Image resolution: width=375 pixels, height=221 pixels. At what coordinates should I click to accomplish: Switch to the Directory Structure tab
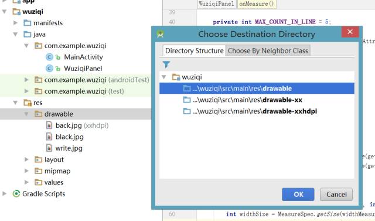194,50
